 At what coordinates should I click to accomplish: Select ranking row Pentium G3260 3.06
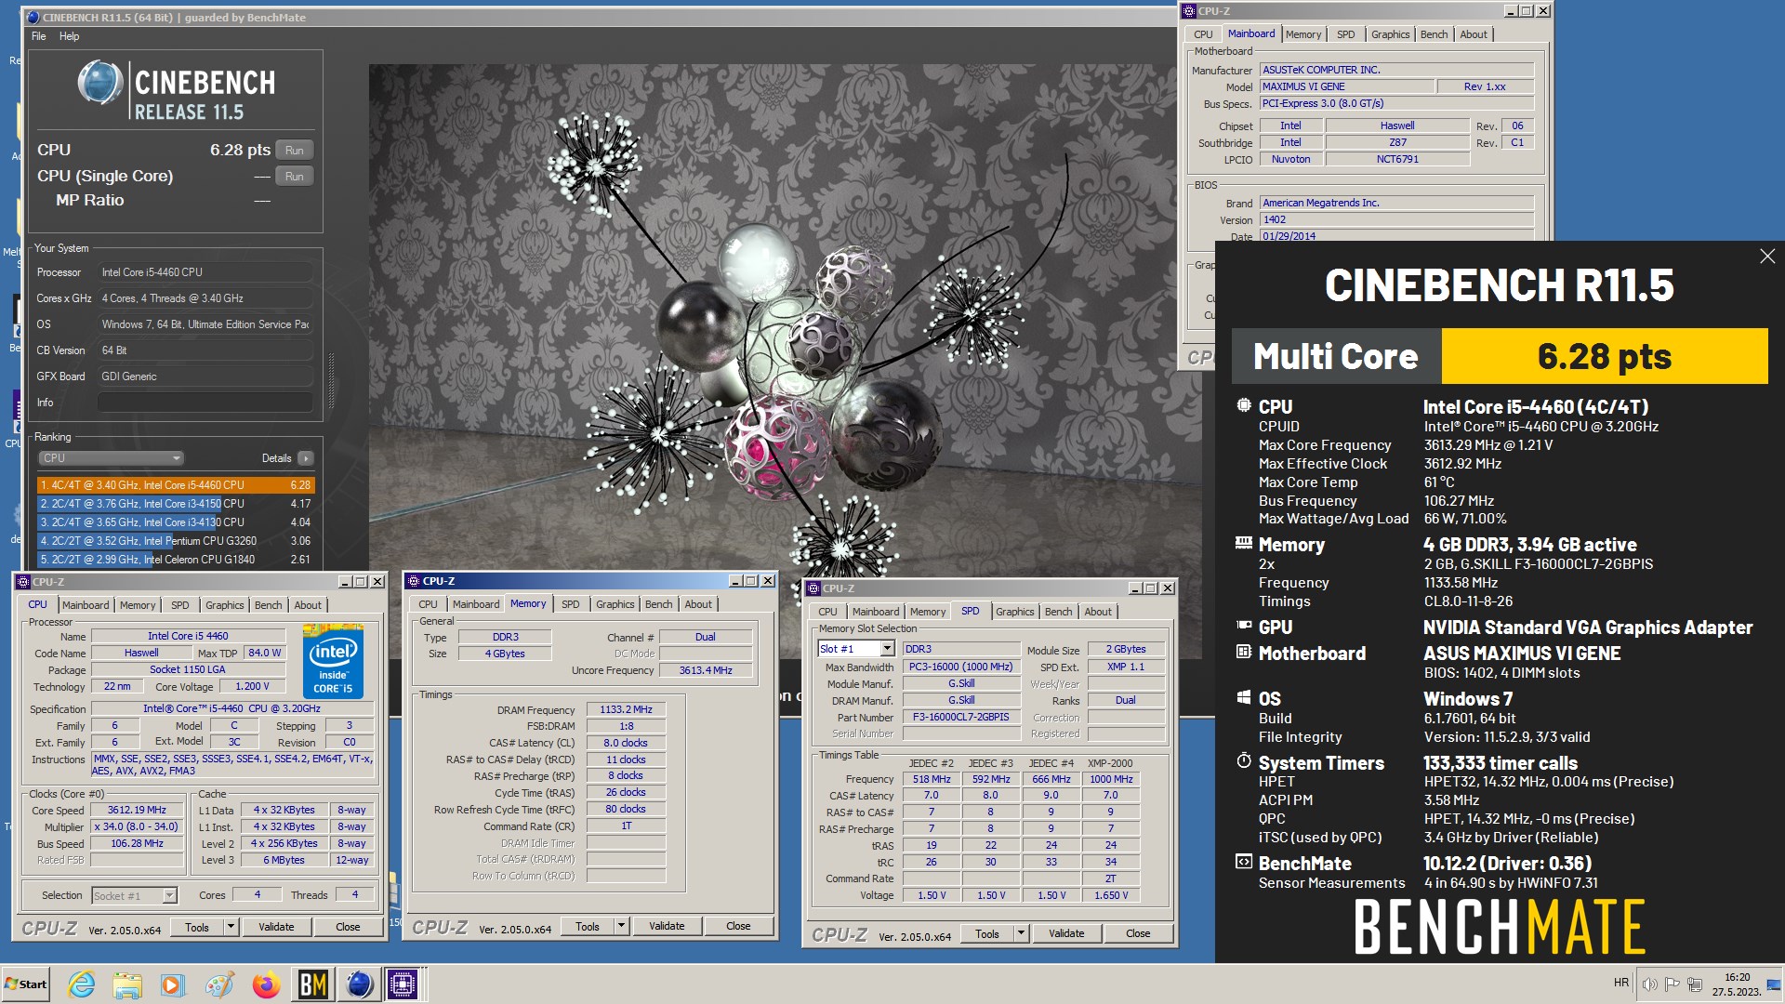(x=176, y=541)
